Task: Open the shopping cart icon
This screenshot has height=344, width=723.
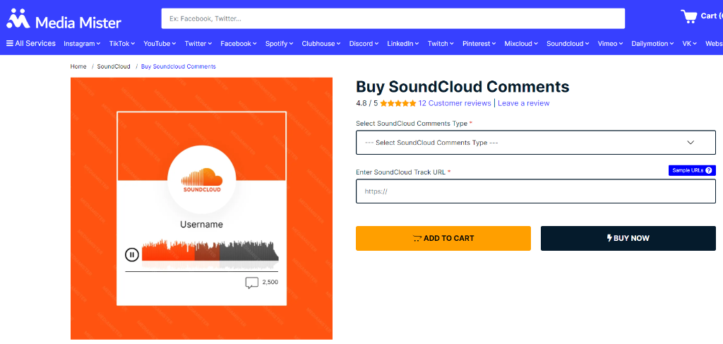Action: click(x=689, y=17)
